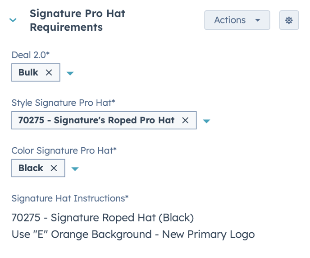Remove the Black color tag with its X
This screenshot has height=258, width=310.
click(x=54, y=168)
